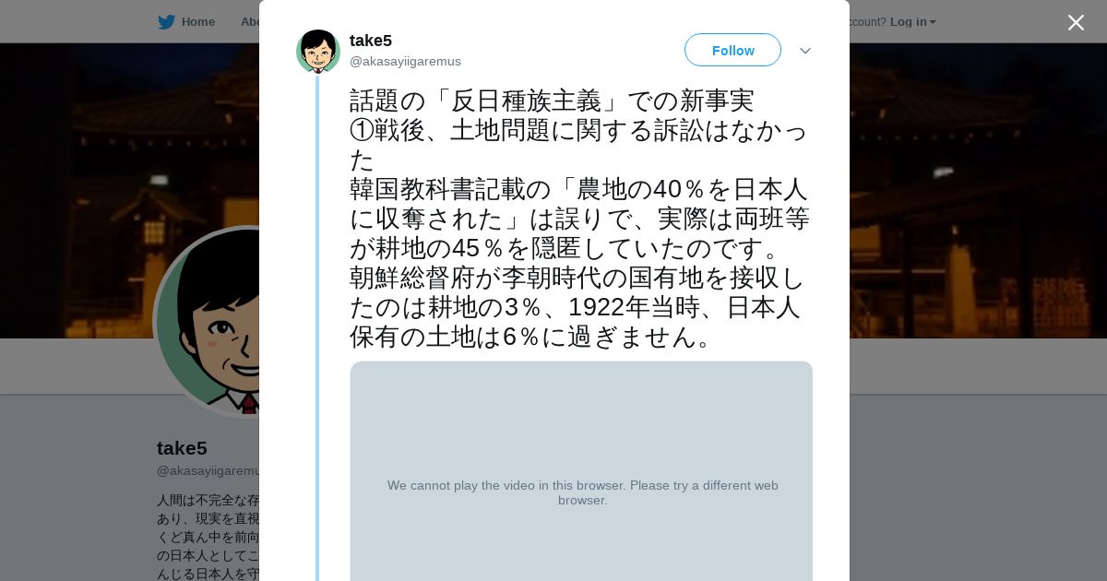This screenshot has height=581, width=1107.
Task: Click the video's "try a different web browser" message
Action: [582, 492]
